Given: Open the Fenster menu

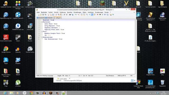Looking at the screenshot, I should point(107,12).
